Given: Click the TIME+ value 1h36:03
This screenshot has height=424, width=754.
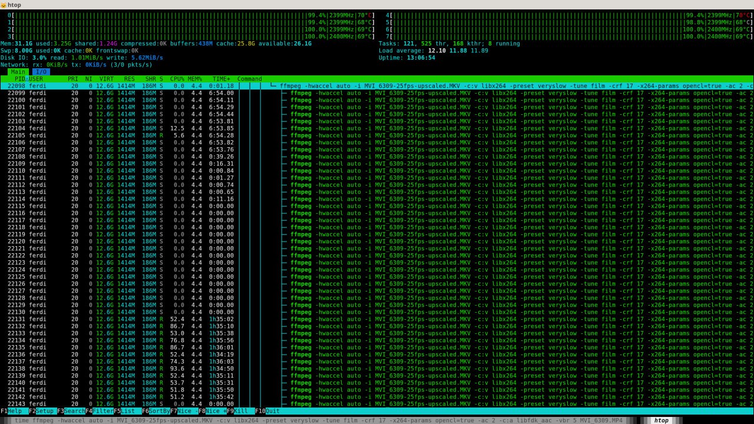Looking at the screenshot, I should [221, 362].
